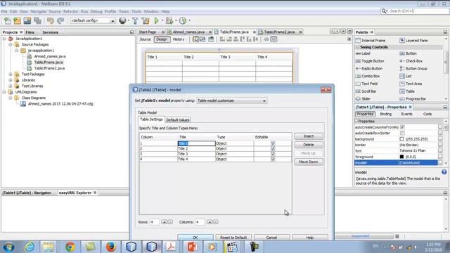Open the File menu
The image size is (450, 253).
click(x=4, y=11)
